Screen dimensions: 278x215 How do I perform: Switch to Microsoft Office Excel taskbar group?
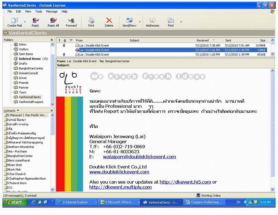120,202
